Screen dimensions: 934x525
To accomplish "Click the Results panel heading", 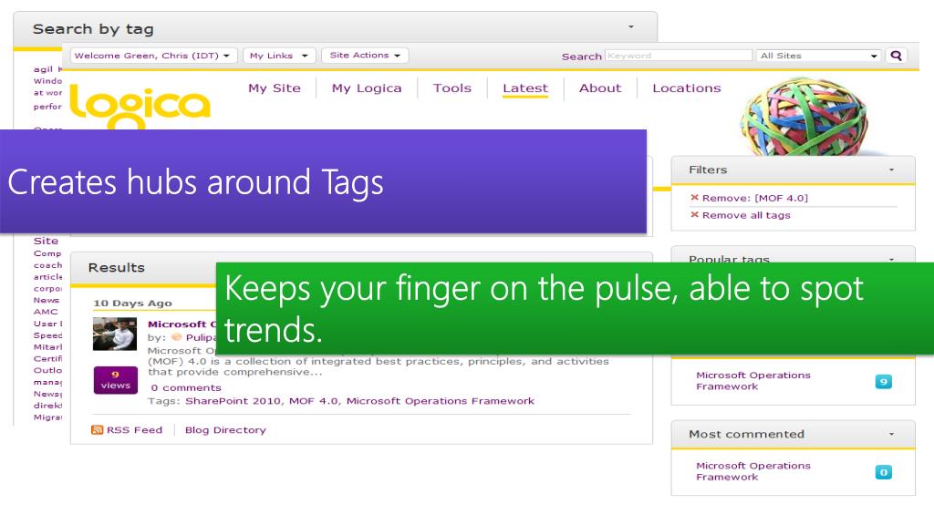I will point(116,267).
